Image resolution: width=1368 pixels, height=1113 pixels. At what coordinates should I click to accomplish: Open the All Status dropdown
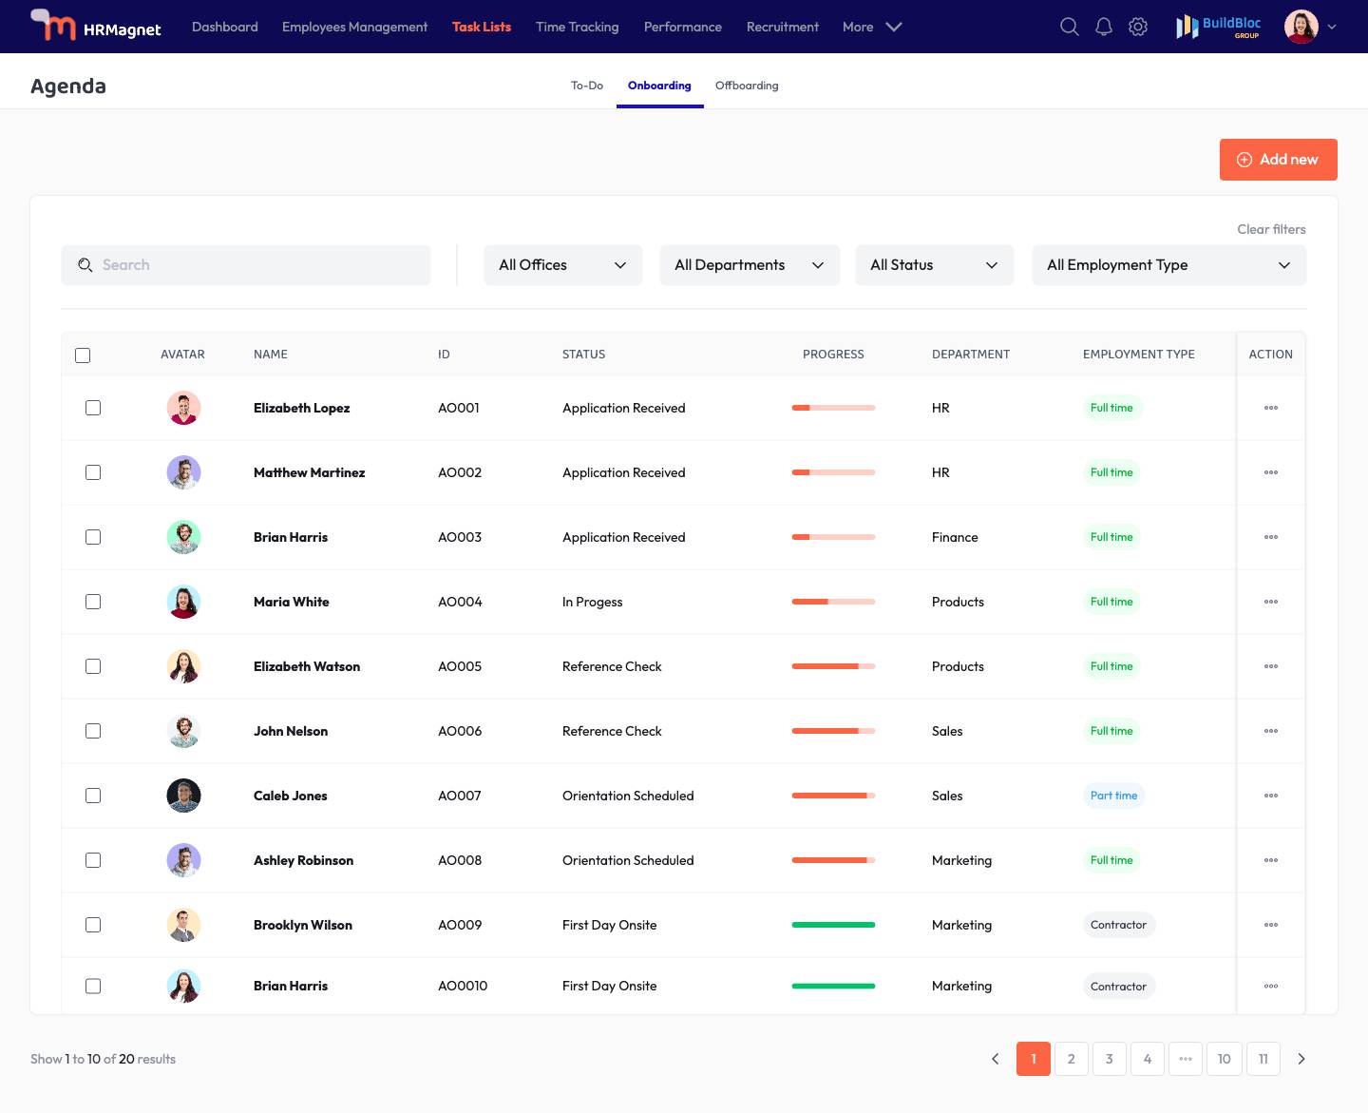pyautogui.click(x=935, y=265)
